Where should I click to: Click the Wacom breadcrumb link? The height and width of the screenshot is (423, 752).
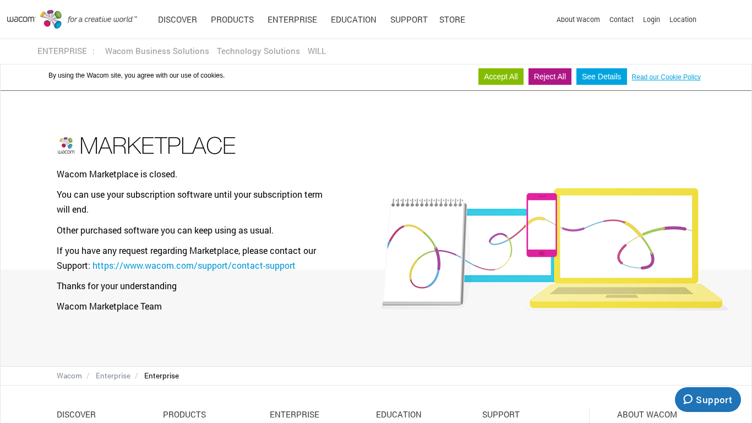click(x=69, y=376)
